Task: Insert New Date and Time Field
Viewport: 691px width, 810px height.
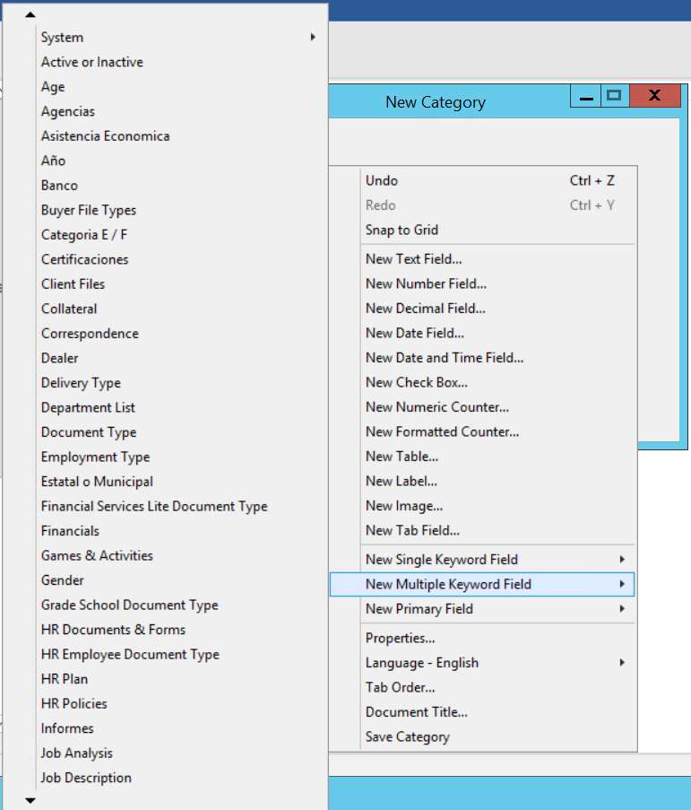Action: click(482, 358)
